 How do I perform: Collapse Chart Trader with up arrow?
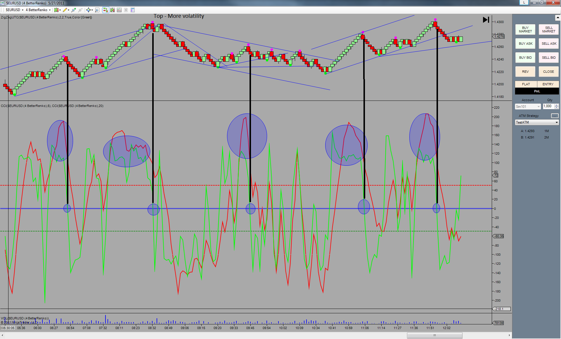pyautogui.click(x=557, y=18)
